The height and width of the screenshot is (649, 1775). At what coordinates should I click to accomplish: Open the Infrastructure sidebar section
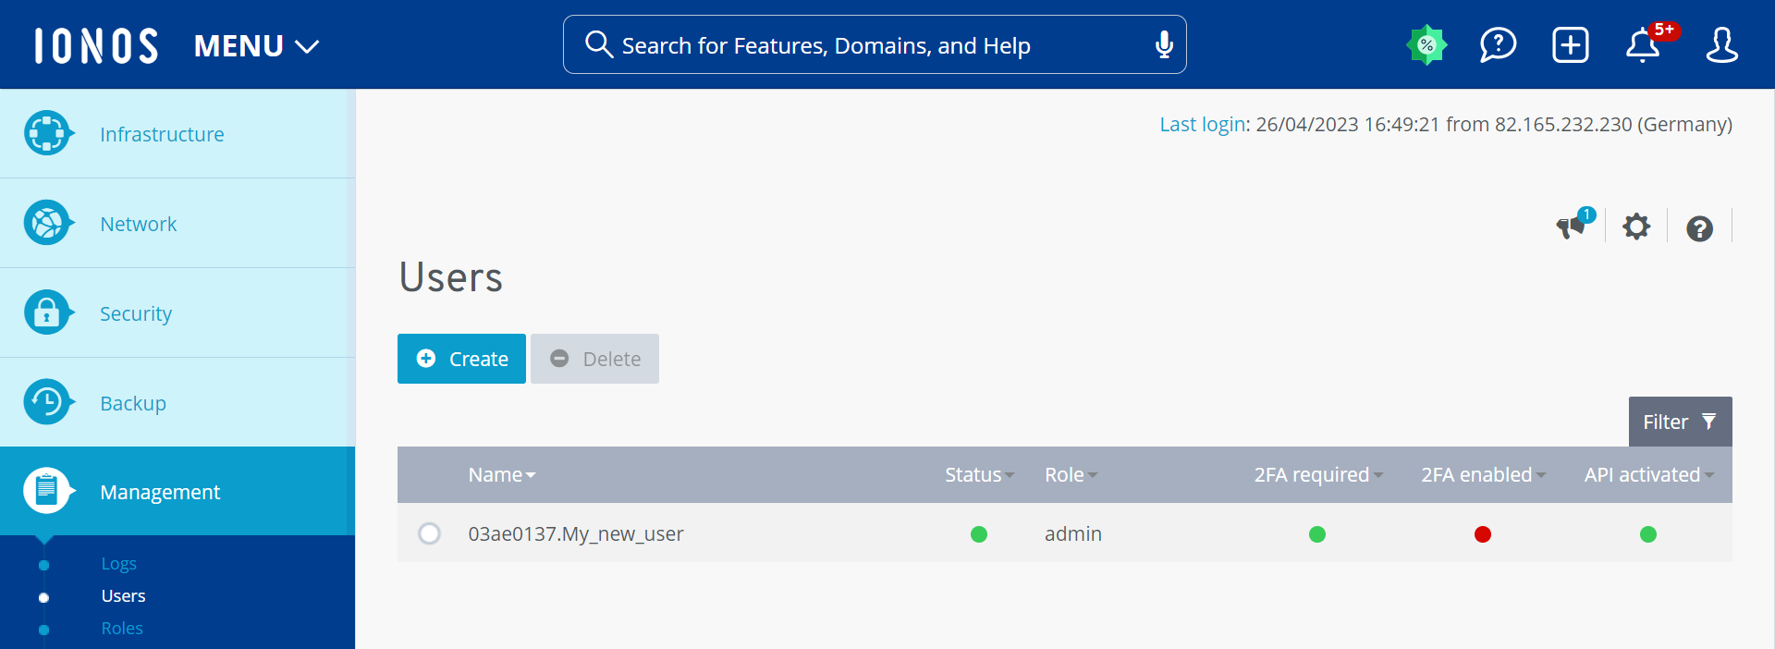[162, 134]
